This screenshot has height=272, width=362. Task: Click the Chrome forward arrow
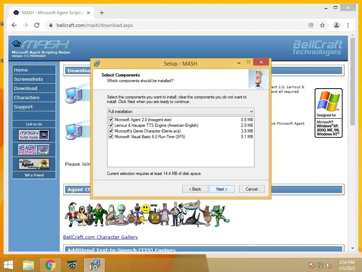click(25, 25)
